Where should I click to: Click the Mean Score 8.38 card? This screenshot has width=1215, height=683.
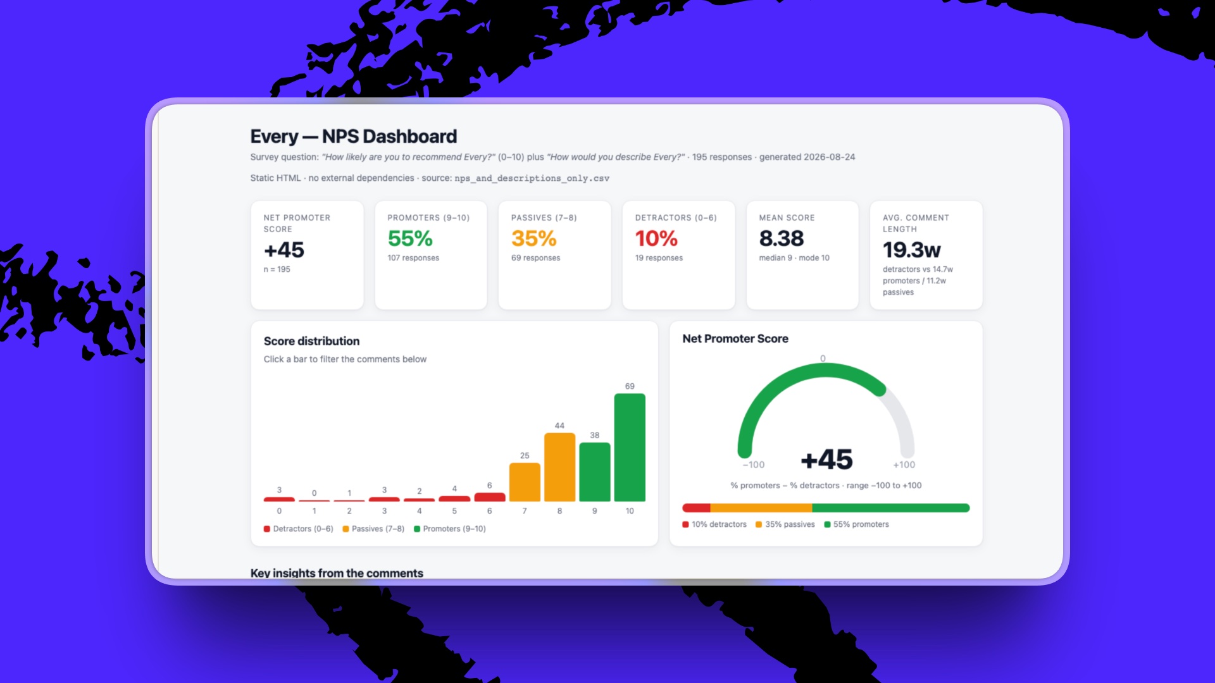click(x=802, y=255)
